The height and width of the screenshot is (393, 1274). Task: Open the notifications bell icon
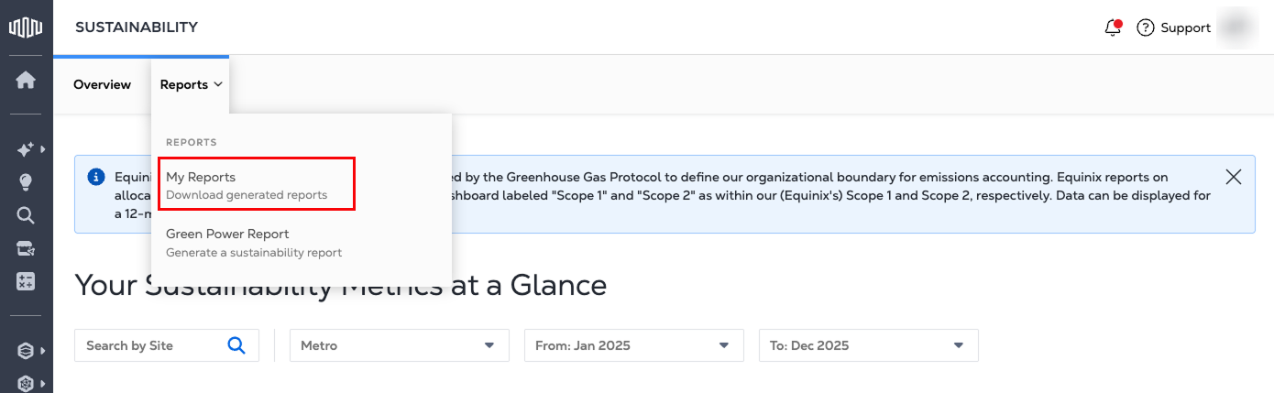click(1114, 27)
